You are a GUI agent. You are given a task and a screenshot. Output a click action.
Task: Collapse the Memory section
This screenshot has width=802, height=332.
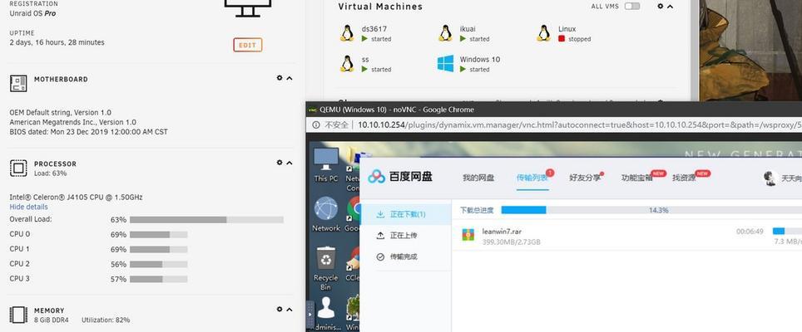[x=290, y=309]
